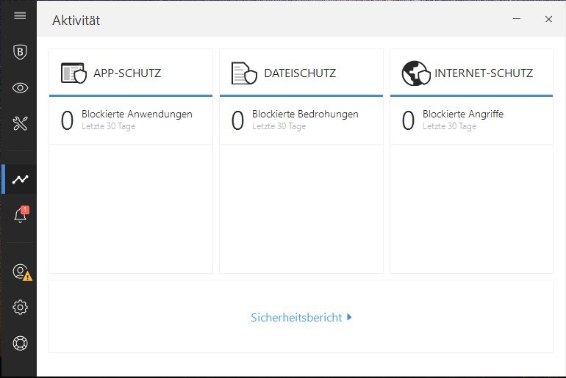Select the APP-SCHUTZ heading
The height and width of the screenshot is (378, 566).
point(127,73)
